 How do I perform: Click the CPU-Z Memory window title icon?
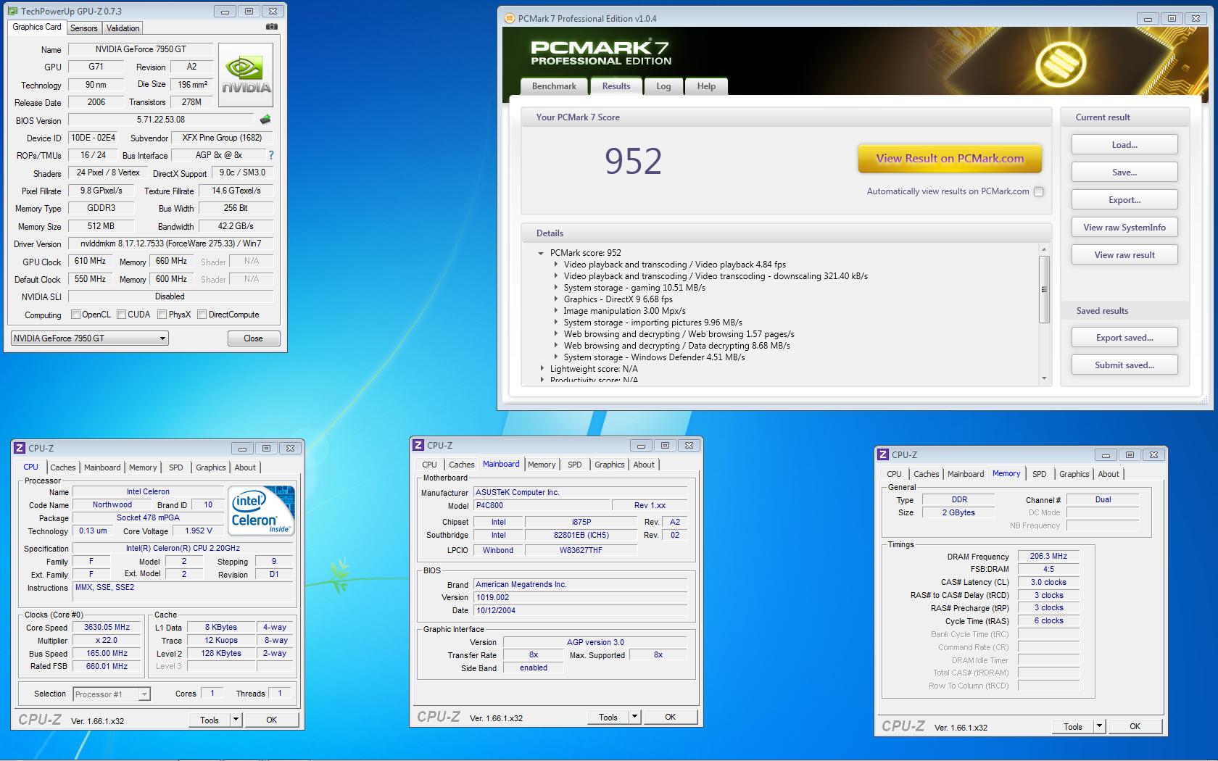coord(882,454)
